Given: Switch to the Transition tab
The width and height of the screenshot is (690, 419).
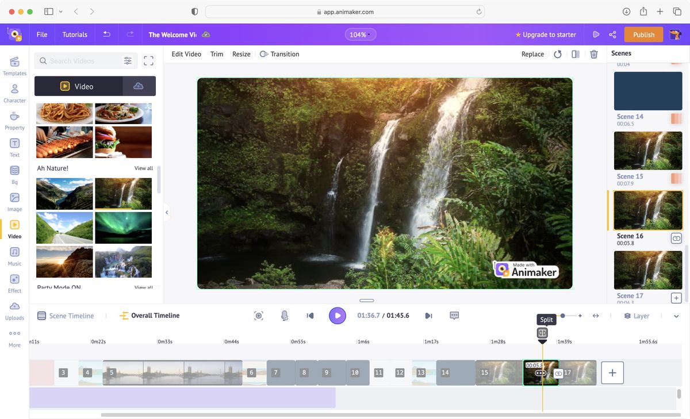Looking at the screenshot, I should click(279, 53).
